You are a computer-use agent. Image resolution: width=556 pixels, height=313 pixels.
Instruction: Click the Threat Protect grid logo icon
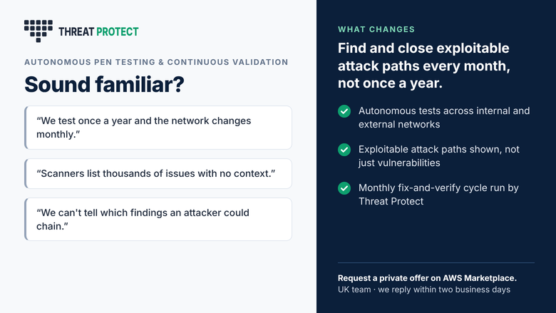point(38,31)
